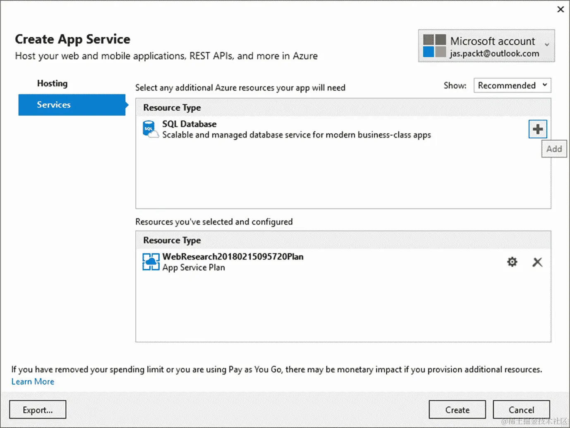Click 'Select any additional Azure resources' label
Image resolution: width=570 pixels, height=428 pixels.
click(240, 88)
